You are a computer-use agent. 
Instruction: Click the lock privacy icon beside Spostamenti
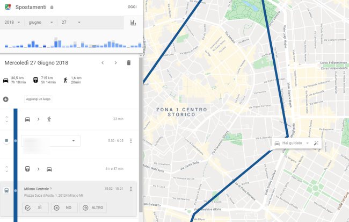click(x=52, y=7)
